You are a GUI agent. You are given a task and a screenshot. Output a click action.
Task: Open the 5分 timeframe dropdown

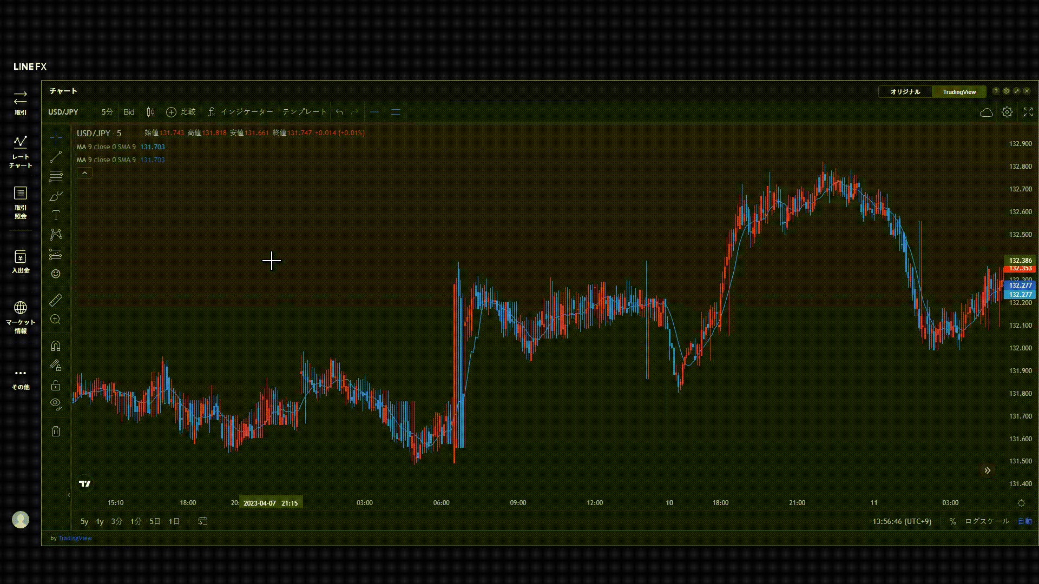click(107, 112)
